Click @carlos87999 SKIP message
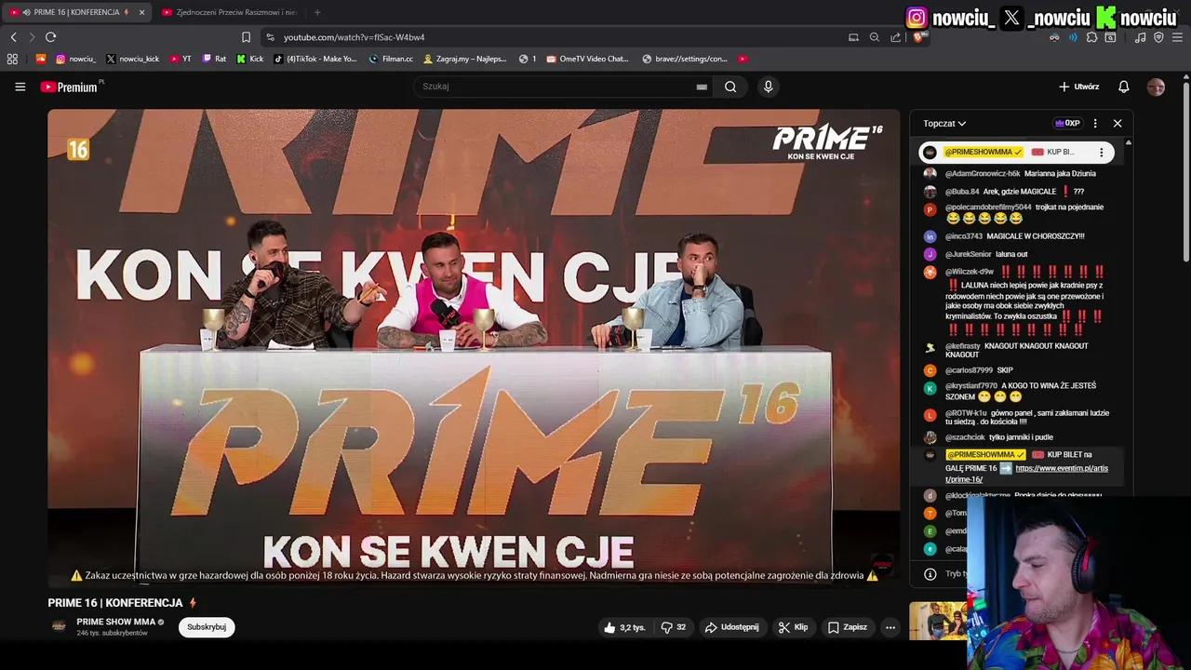The height and width of the screenshot is (670, 1191). pos(979,370)
